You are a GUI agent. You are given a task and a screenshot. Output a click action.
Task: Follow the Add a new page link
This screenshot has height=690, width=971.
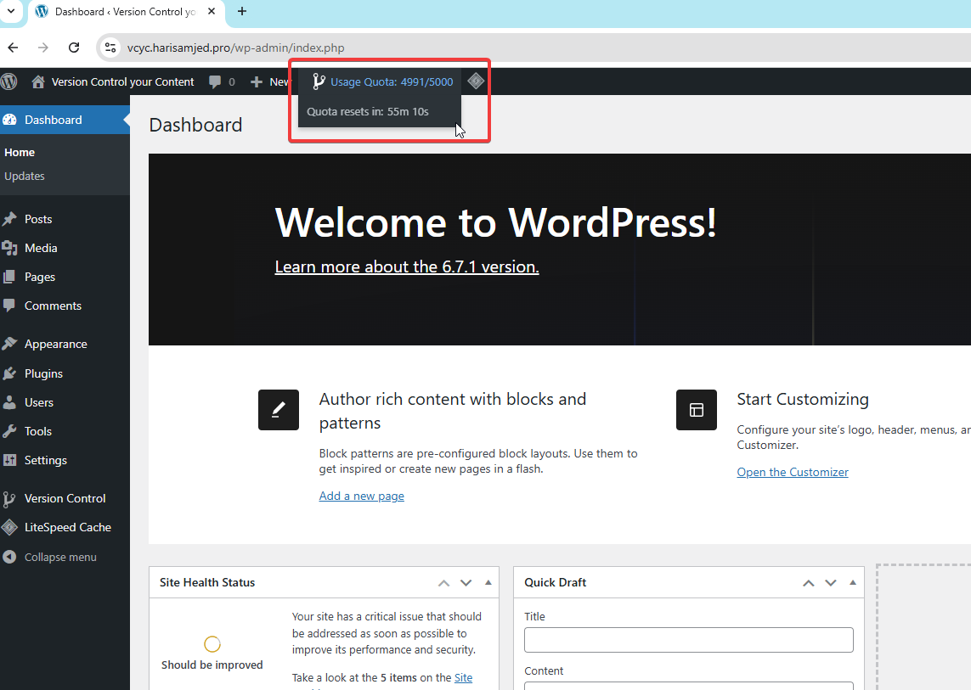(x=362, y=496)
